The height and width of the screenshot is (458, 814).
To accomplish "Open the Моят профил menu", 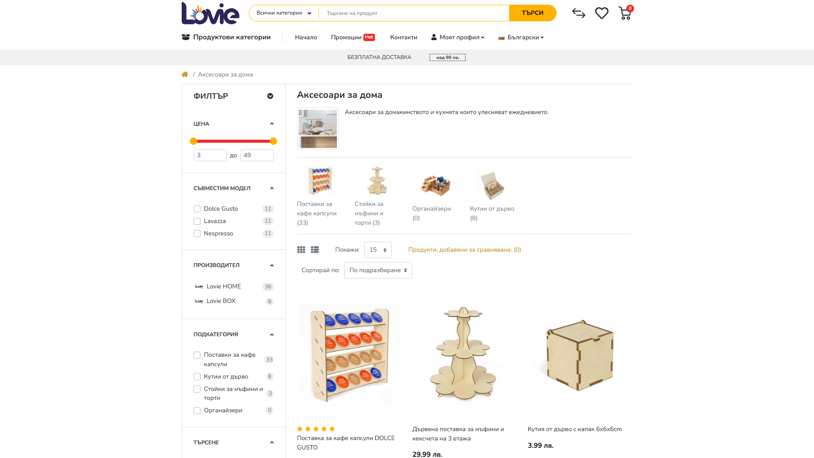I will [x=457, y=37].
